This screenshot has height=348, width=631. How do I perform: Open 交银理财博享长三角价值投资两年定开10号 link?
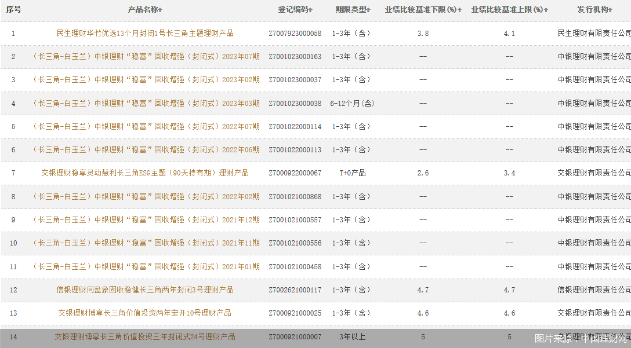(x=145, y=313)
